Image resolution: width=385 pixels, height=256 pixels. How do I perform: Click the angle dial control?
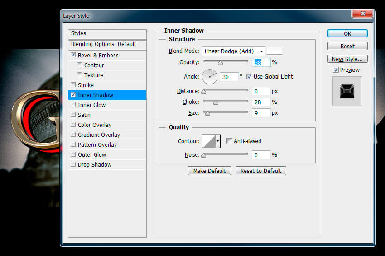tap(209, 77)
